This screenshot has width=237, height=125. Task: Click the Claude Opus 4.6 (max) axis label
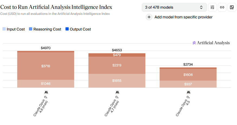coord(41,106)
